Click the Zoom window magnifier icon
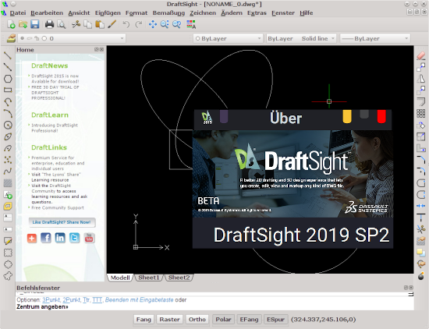Screen dimensions: 429x329 pos(165,25)
